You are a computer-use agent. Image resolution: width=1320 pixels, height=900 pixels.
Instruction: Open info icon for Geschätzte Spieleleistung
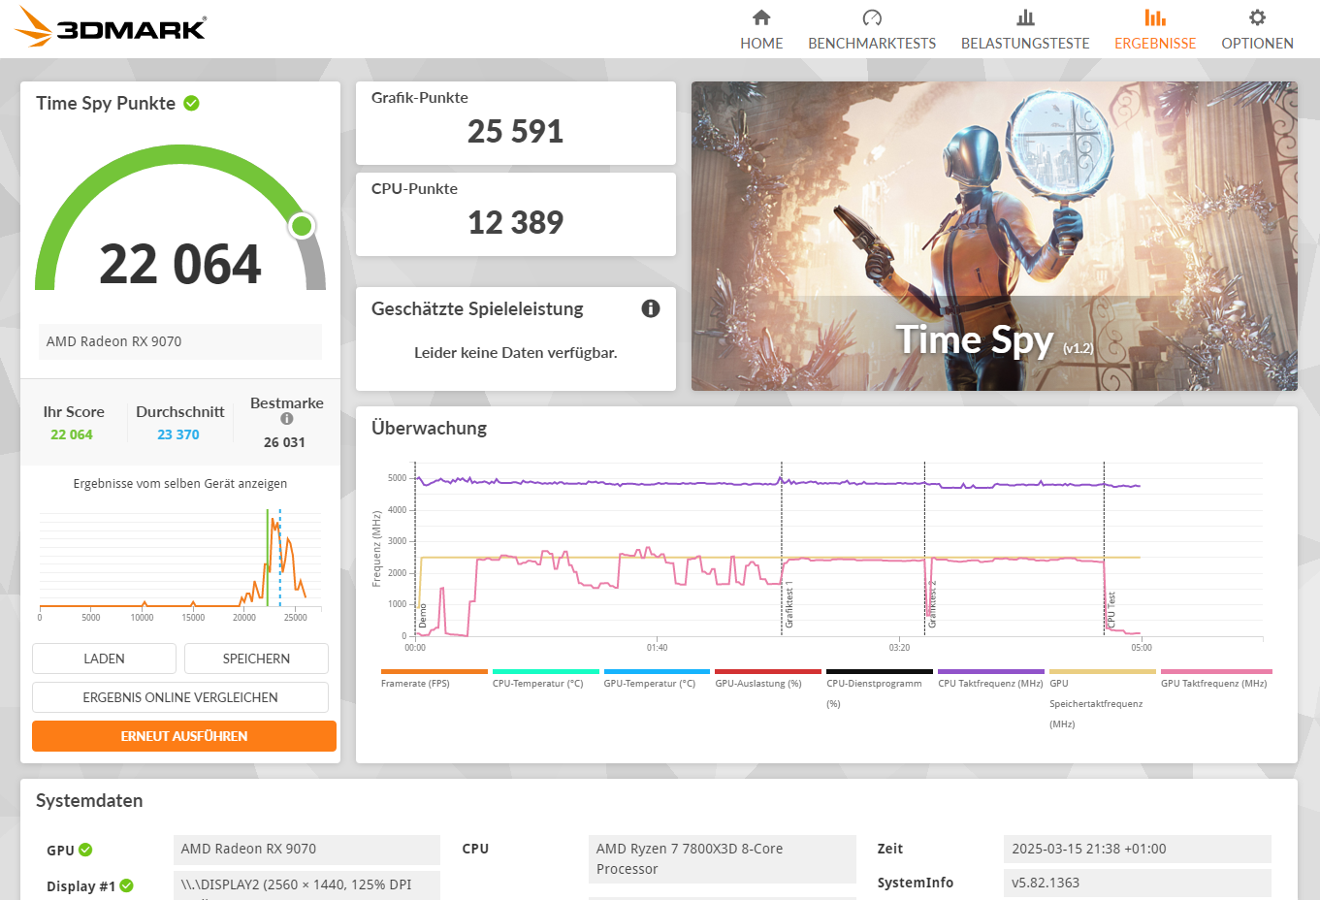click(x=651, y=308)
